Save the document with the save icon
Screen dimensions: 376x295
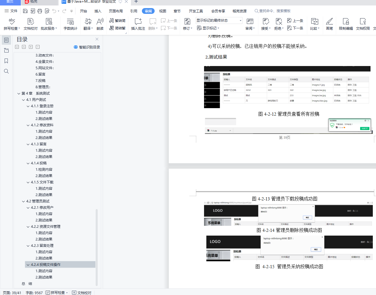tap(25, 11)
